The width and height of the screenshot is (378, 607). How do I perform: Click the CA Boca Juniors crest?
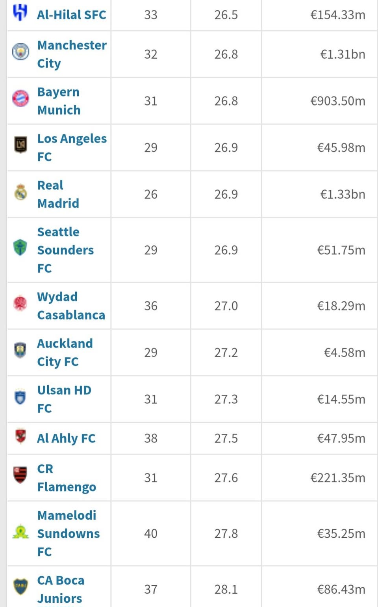[20, 587]
